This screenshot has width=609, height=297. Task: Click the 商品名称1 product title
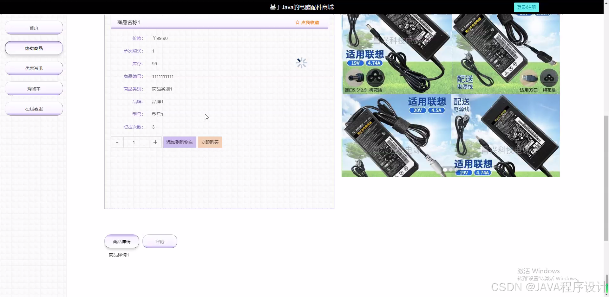click(x=128, y=22)
